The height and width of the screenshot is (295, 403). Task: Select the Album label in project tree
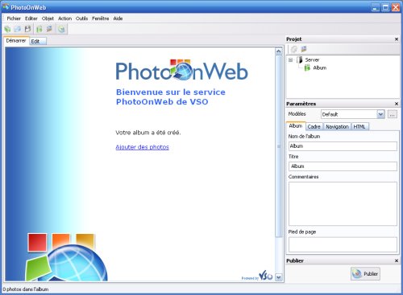click(320, 68)
